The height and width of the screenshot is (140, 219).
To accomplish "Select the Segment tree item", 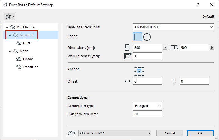I will [27, 35].
